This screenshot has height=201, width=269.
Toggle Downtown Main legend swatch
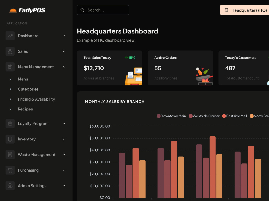(x=158, y=116)
